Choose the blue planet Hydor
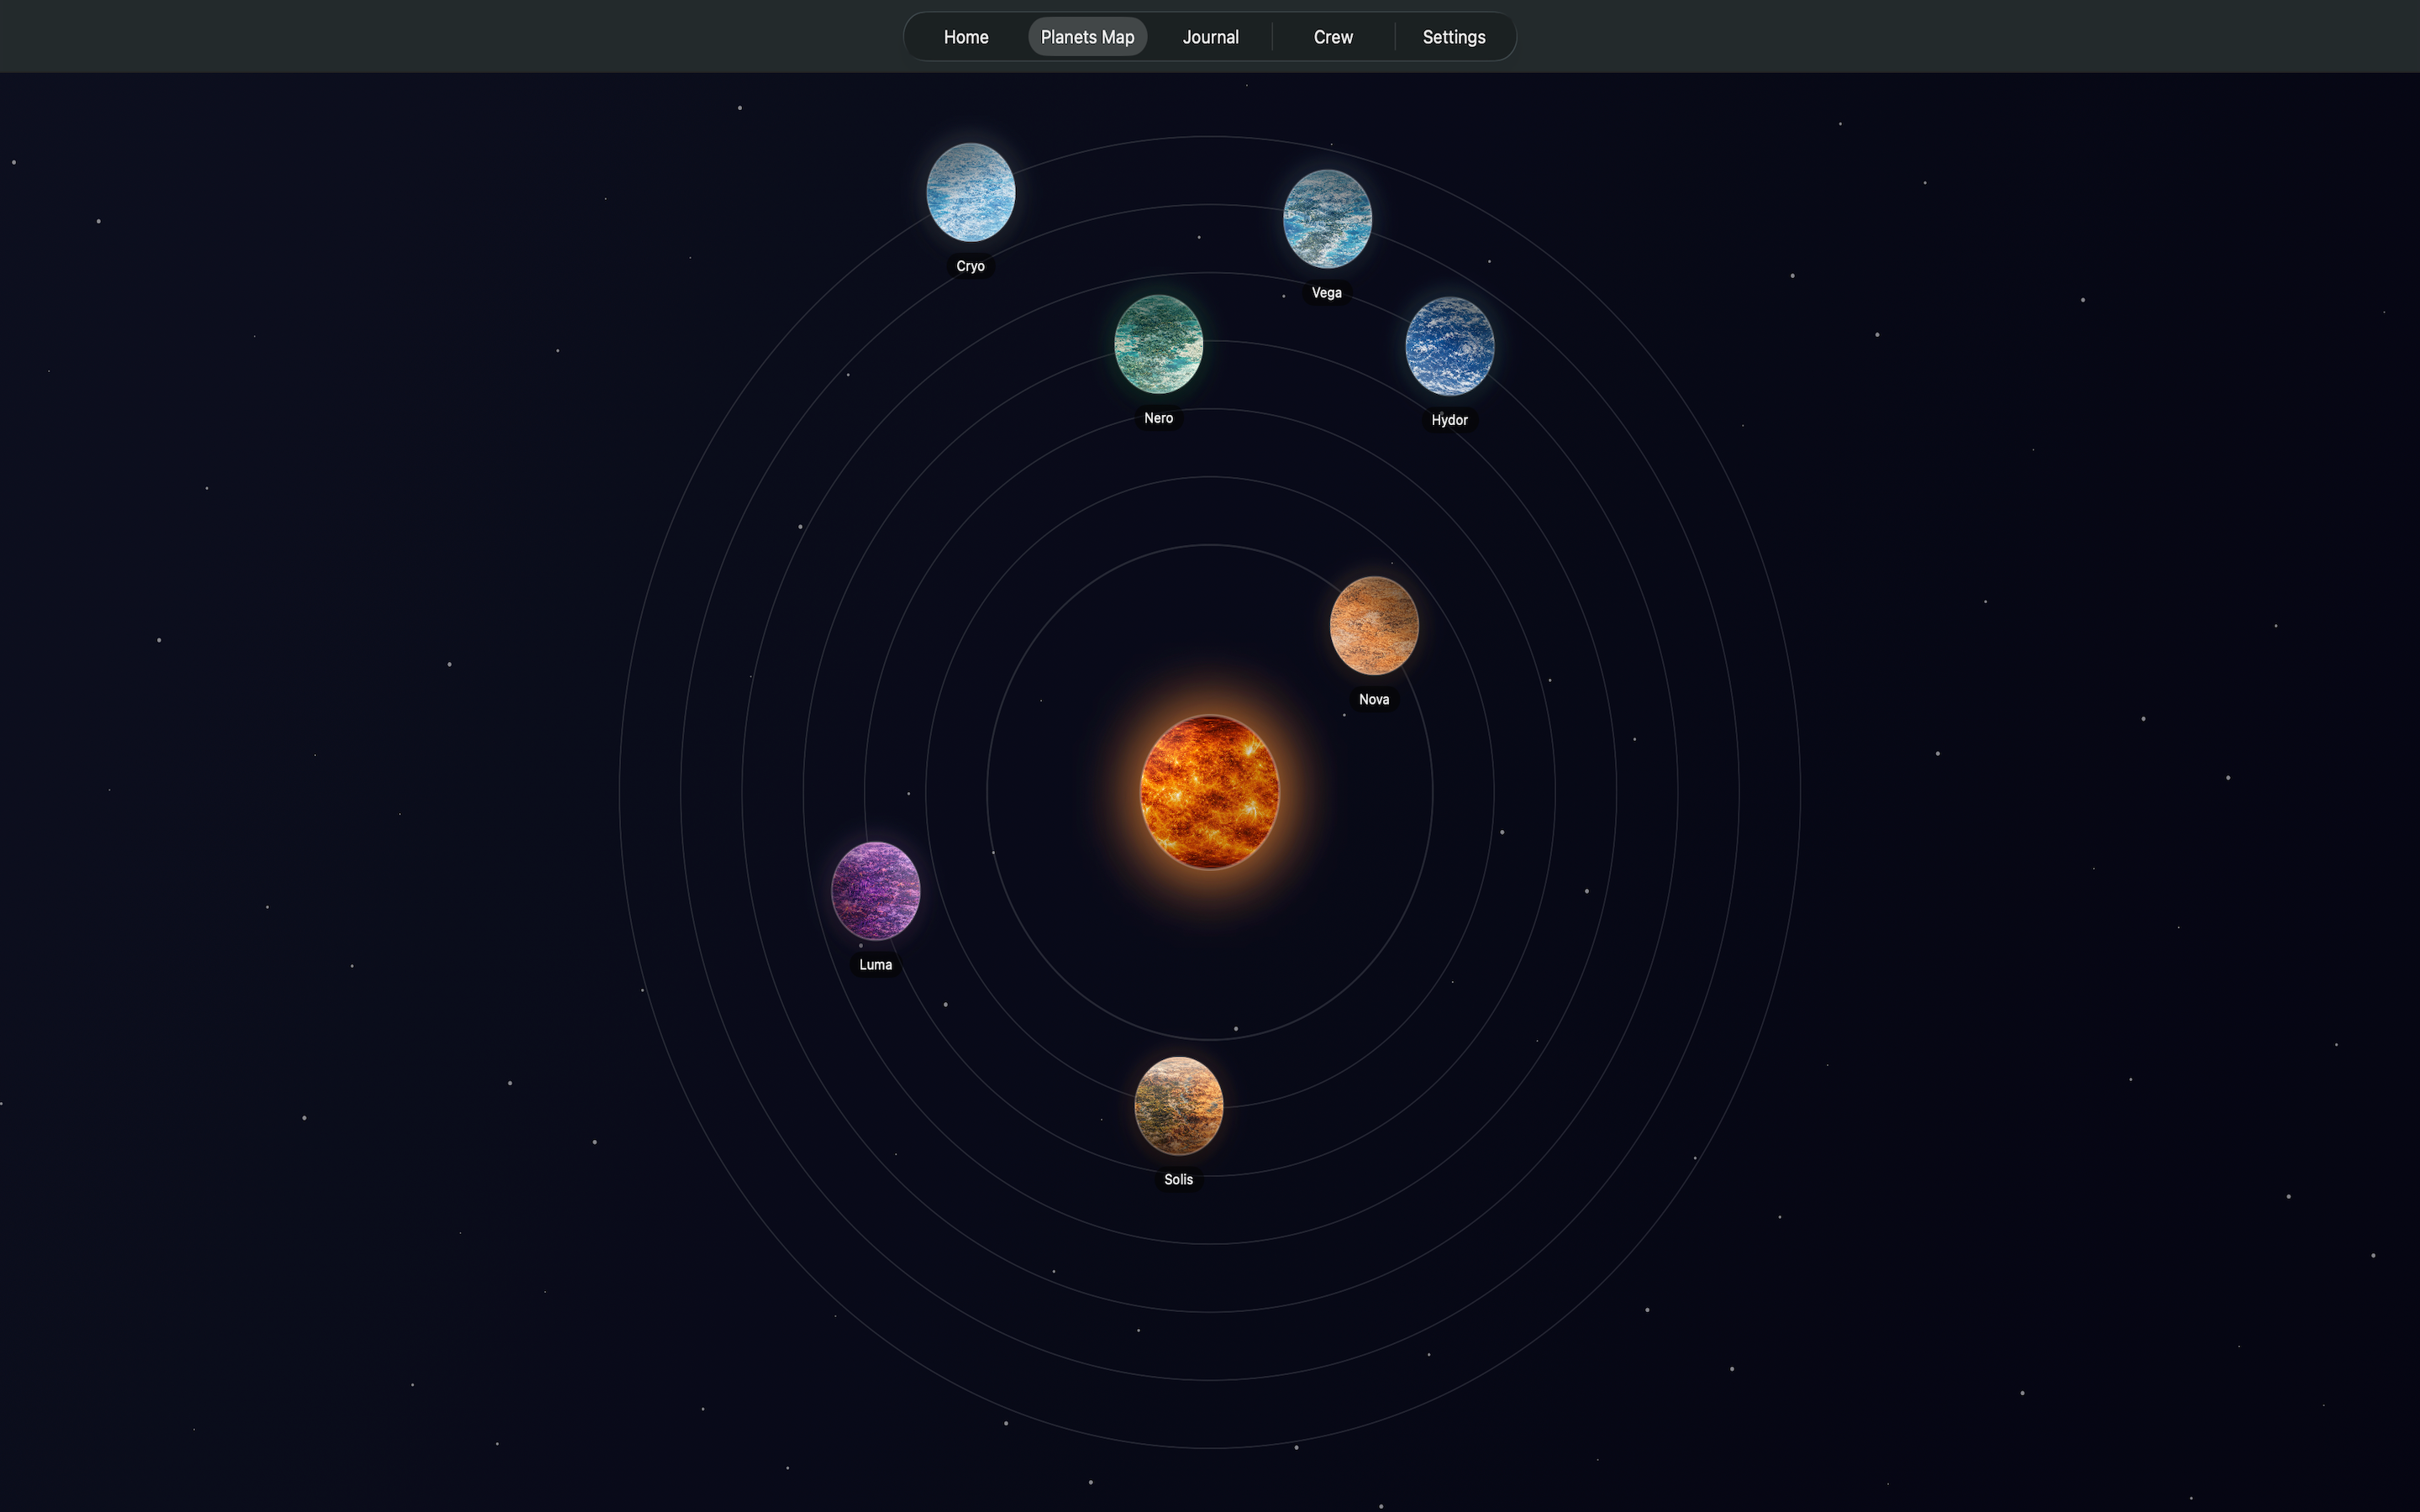This screenshot has width=2420, height=1512. coord(1449,346)
